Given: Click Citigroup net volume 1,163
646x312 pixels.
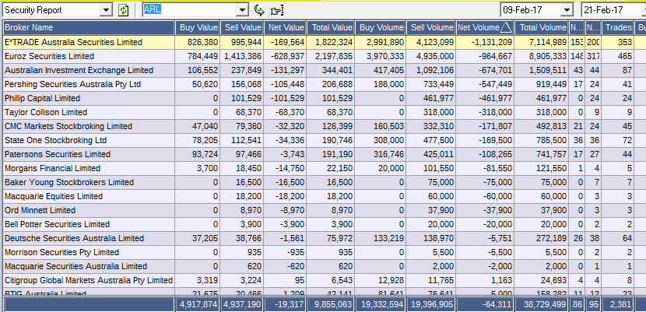Looking at the screenshot, I should (503, 280).
